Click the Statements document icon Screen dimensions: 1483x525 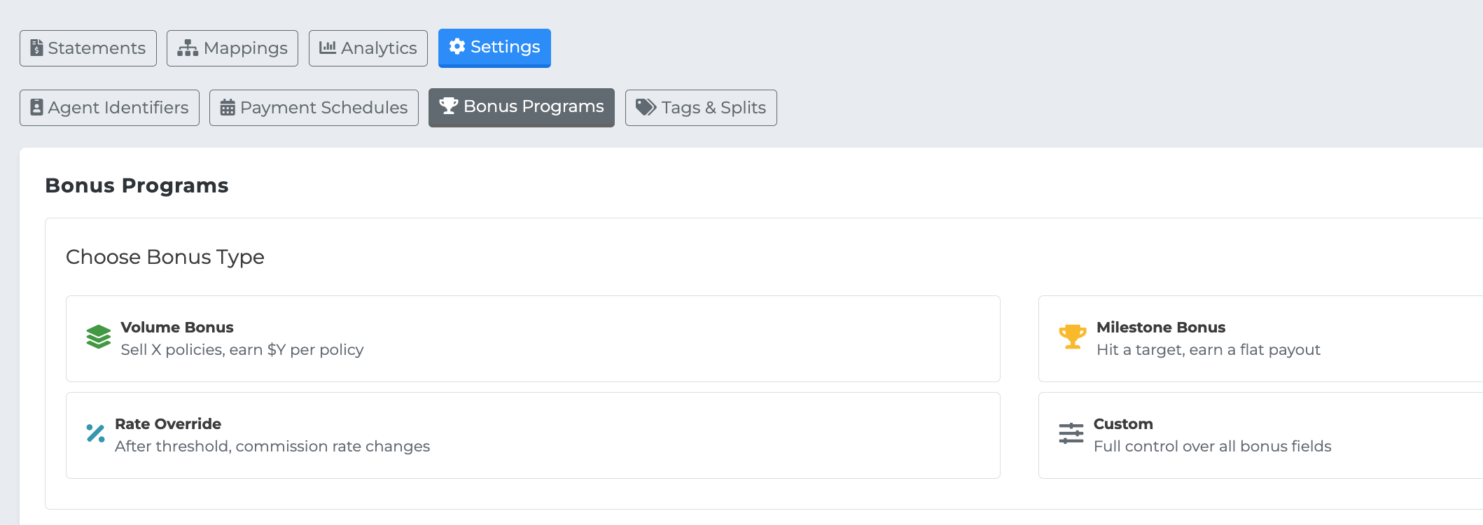(37, 48)
